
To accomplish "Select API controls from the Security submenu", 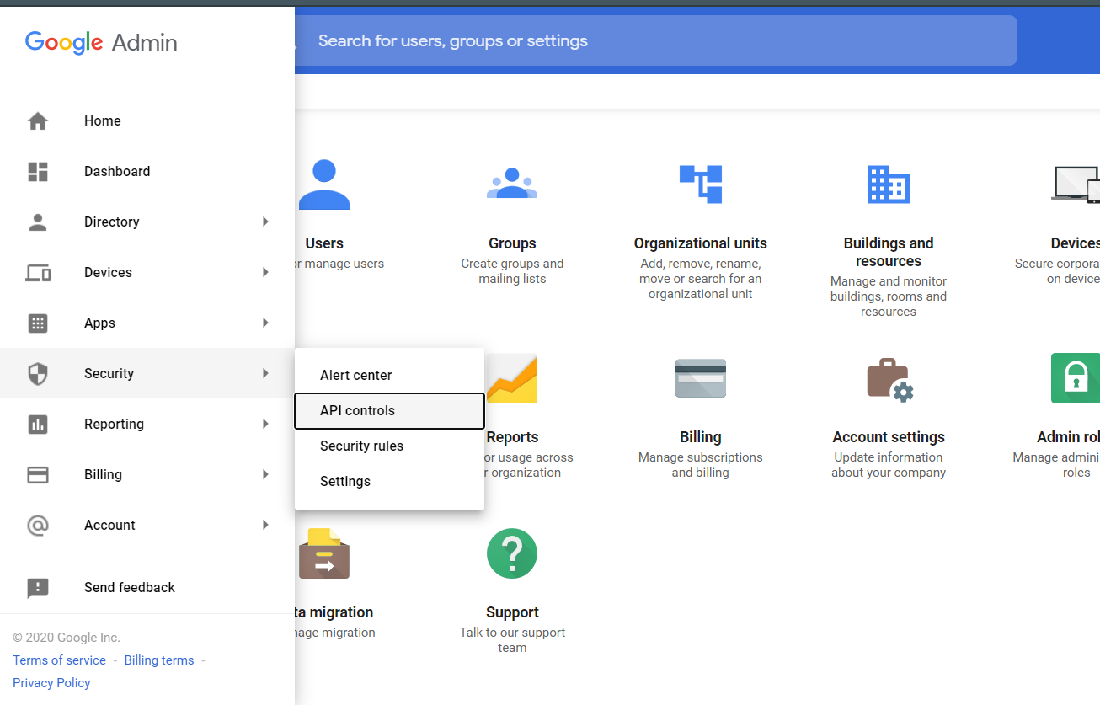I will coord(357,410).
